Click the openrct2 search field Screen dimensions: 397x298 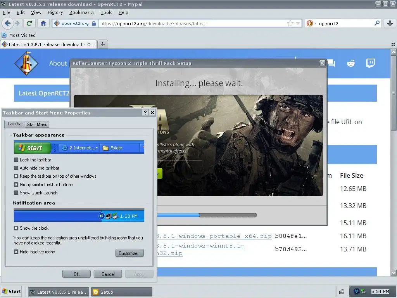(x=345, y=24)
